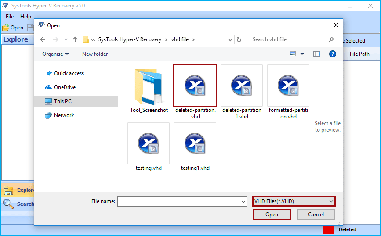
Task: Go up one folder level
Action: coord(75,39)
